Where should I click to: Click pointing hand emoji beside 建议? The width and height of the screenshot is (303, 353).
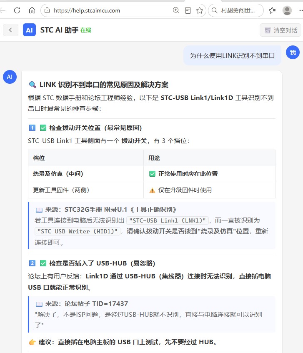point(33,342)
